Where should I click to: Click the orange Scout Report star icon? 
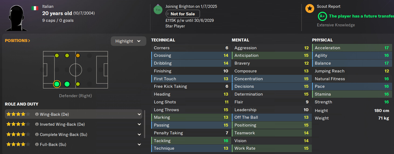(310, 9)
